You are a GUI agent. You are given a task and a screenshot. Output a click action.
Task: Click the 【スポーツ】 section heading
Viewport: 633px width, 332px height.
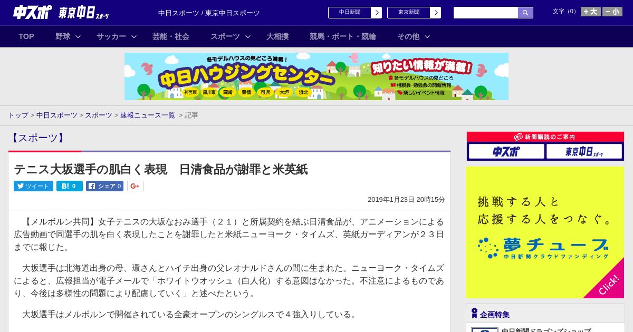point(37,138)
